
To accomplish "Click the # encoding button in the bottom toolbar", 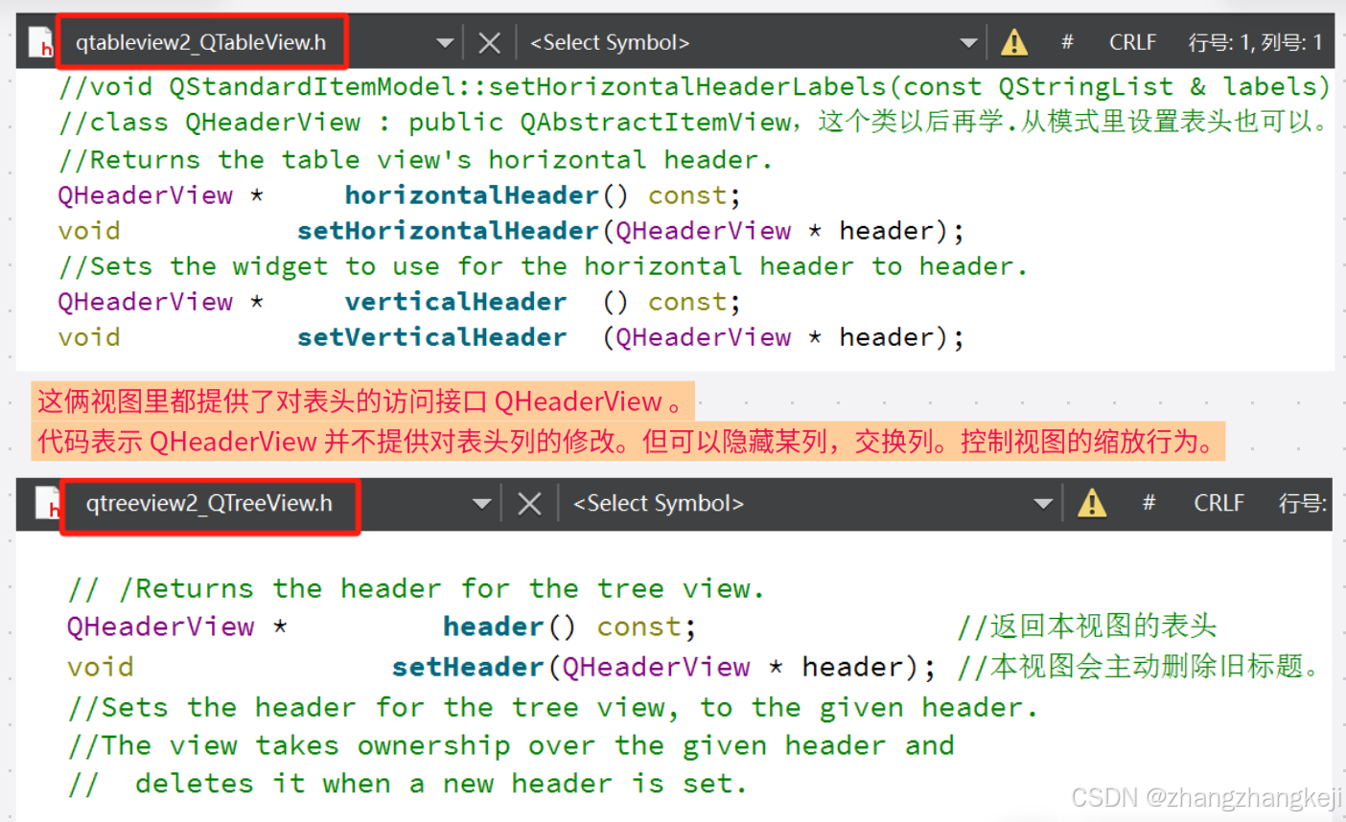I will click(1149, 503).
